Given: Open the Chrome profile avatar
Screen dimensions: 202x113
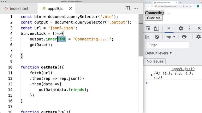Looking at the screenshot, I should click(x=198, y=6).
